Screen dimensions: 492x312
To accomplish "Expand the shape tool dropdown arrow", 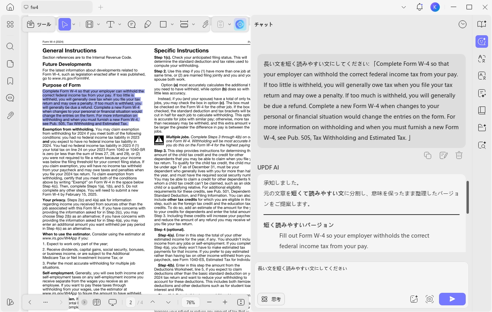I will click(172, 24).
